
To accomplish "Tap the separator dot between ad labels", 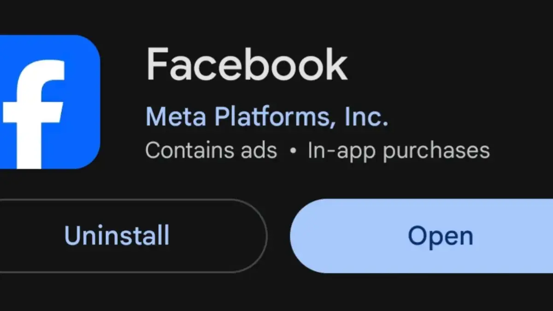I will coord(292,151).
